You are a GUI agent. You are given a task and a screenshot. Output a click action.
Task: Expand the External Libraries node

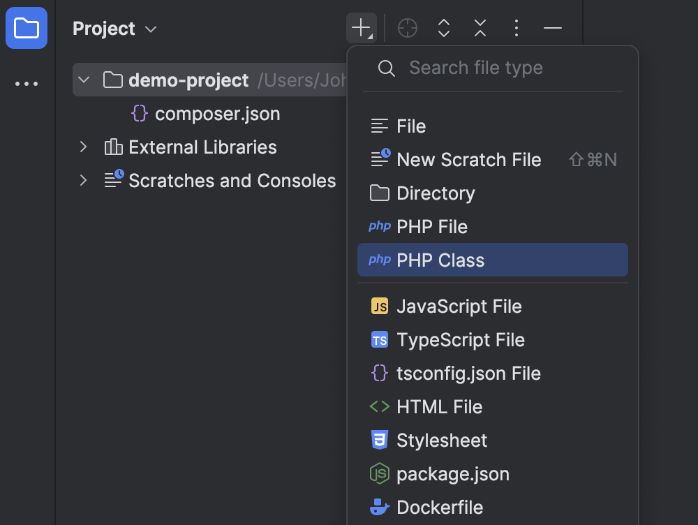coord(83,147)
